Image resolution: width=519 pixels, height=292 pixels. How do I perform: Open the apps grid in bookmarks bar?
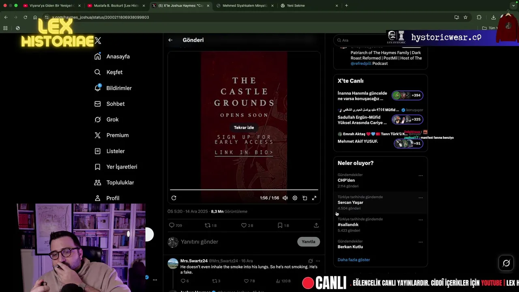[5, 28]
